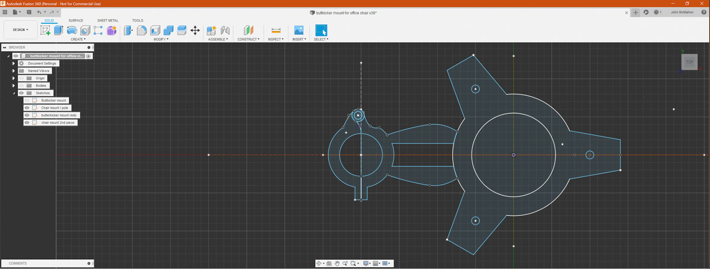
Task: Click the TOP face of ViewCube
Action: (x=689, y=62)
